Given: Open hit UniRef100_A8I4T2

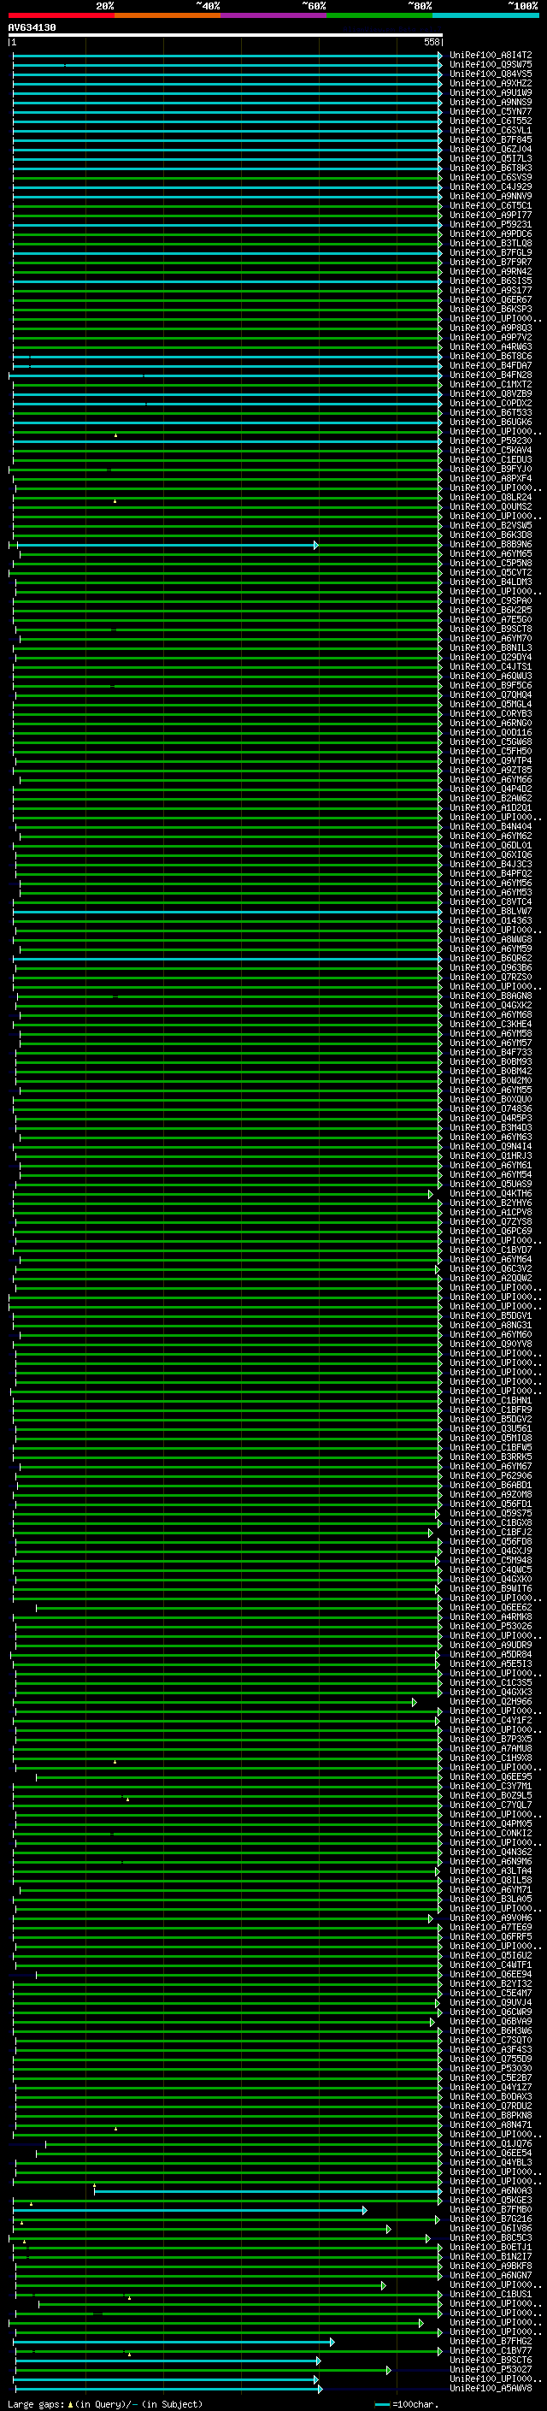Looking at the screenshot, I should pyautogui.click(x=490, y=56).
